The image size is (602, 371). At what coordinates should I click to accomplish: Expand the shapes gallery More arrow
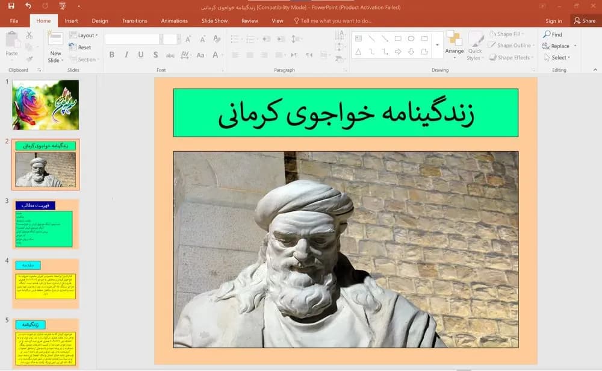[x=437, y=45]
